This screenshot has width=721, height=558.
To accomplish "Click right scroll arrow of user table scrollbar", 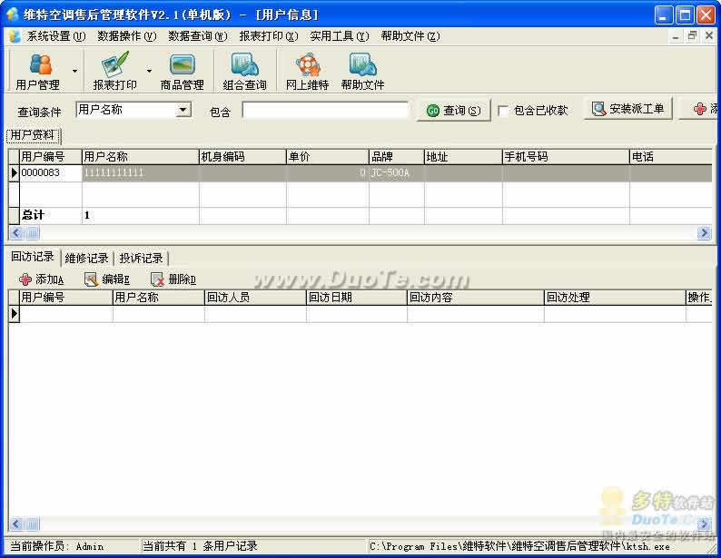I will (x=704, y=233).
